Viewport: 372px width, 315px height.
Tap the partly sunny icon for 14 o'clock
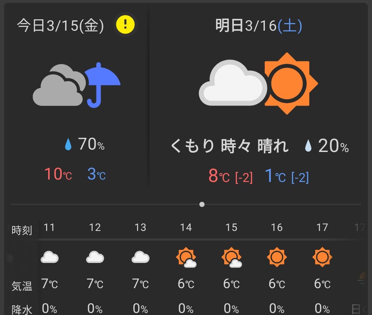point(186,257)
